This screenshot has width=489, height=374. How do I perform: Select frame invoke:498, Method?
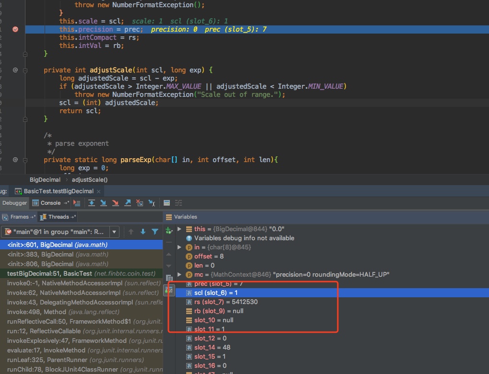coord(81,312)
